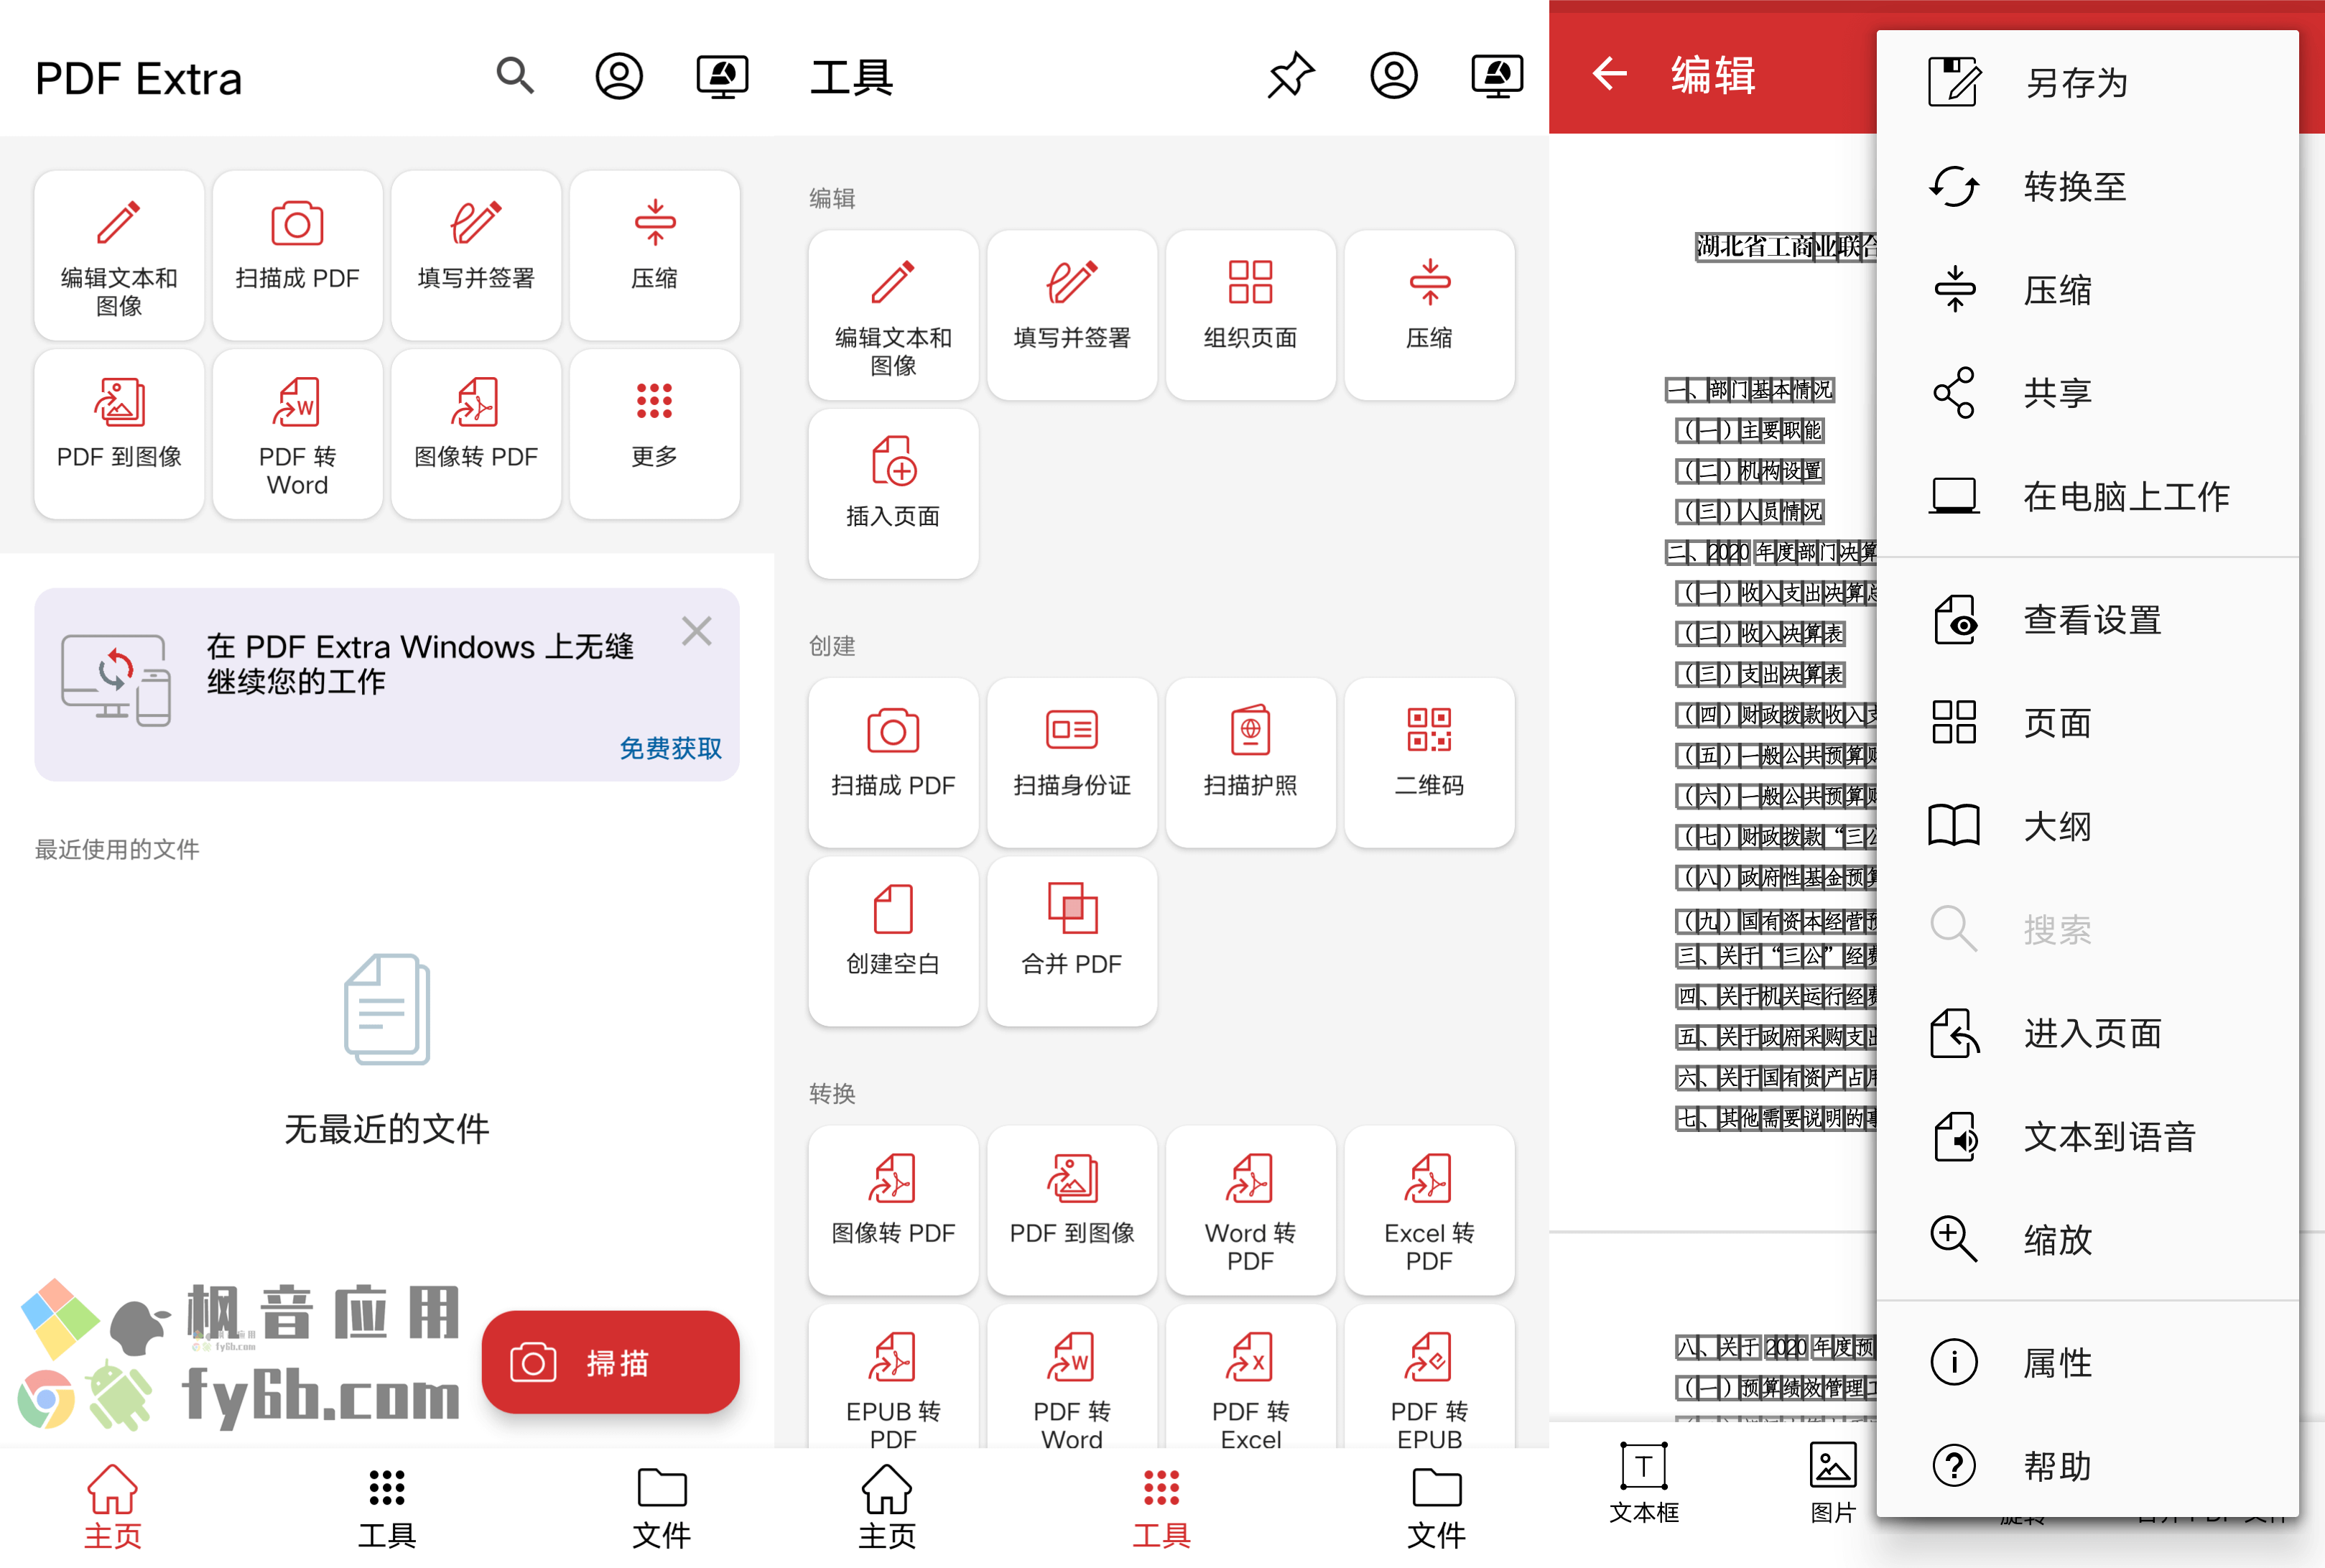Open search in PDF Extra home header
Screen dimensions: 2325x1568
click(x=515, y=76)
